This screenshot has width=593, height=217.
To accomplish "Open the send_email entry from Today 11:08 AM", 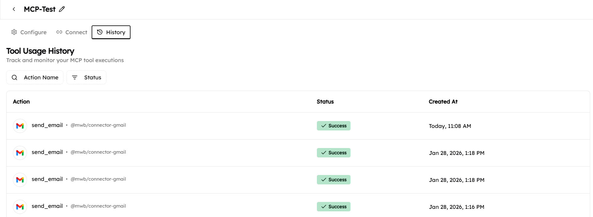I will (47, 125).
